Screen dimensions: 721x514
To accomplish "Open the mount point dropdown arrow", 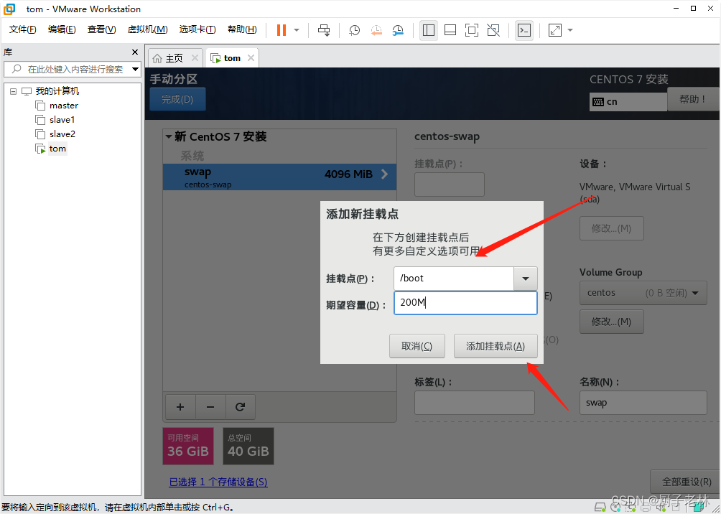I will (x=526, y=279).
